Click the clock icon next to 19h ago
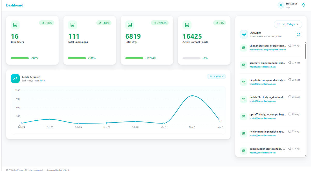The image size is (311, 171). click(x=290, y=45)
